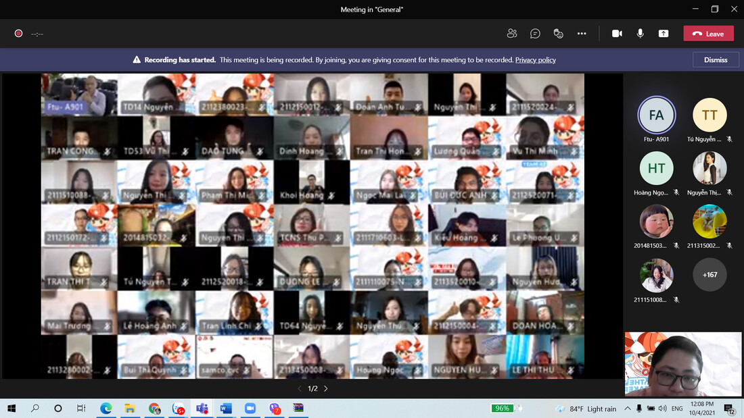
Task: Select the Ftu- A901 participant avatar
Action: 656,115
